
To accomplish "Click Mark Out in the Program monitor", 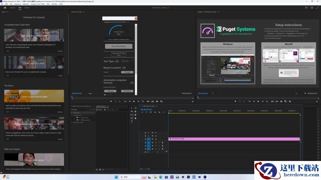I will [x=244, y=101].
